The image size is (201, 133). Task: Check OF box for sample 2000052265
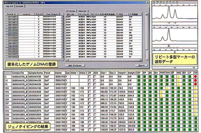pos(89,107)
